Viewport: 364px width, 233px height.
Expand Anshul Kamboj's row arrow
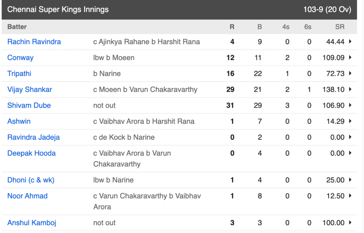pyautogui.click(x=350, y=223)
